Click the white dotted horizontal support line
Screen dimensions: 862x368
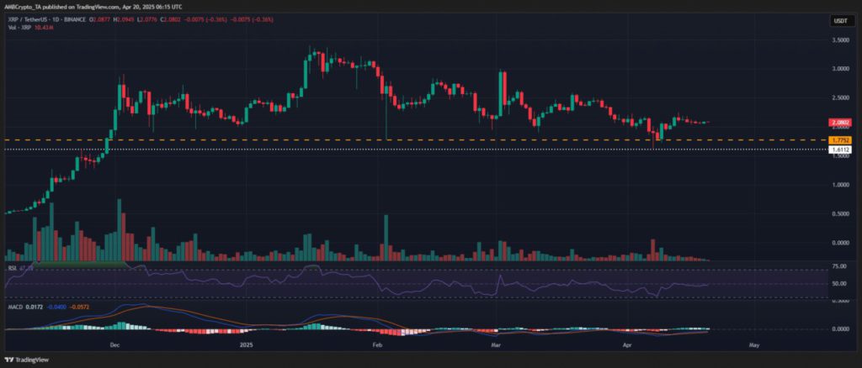pos(412,150)
